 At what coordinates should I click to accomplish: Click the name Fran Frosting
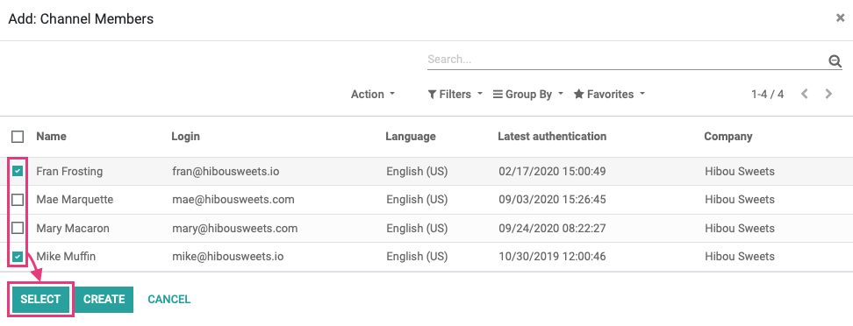coord(69,171)
